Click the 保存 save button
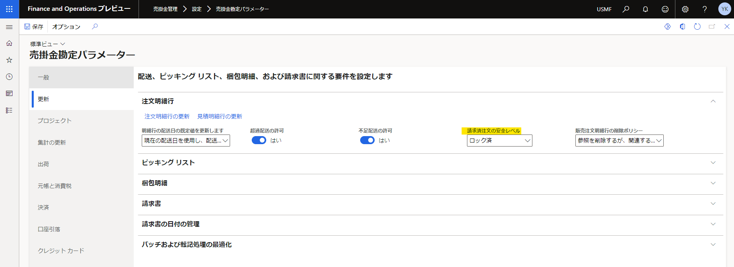This screenshot has width=734, height=267. point(34,26)
